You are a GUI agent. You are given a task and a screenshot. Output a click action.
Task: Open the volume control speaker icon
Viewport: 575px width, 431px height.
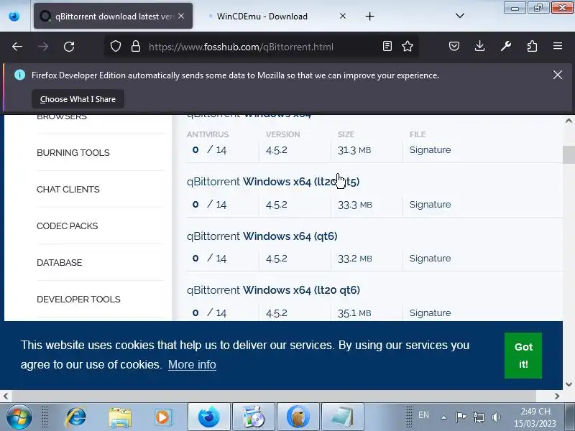click(496, 417)
